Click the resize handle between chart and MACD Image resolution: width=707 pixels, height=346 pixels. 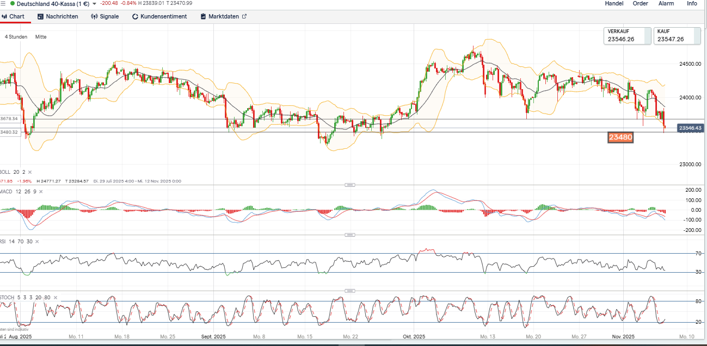349,185
